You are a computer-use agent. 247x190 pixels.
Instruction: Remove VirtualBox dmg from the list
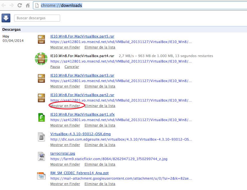pyautogui.click(x=100, y=145)
